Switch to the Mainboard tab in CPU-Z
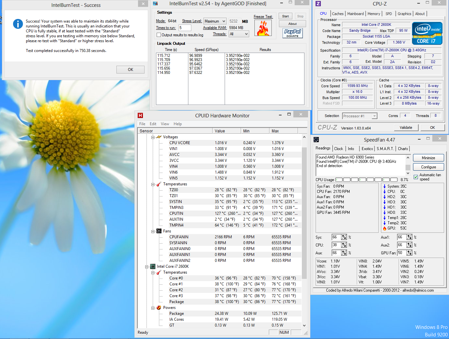 click(x=355, y=14)
